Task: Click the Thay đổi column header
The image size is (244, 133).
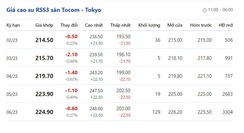Action: (69, 25)
